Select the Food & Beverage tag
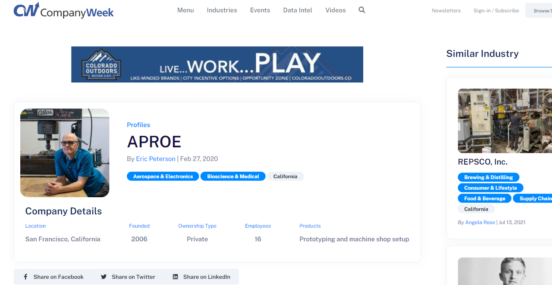 coord(485,199)
